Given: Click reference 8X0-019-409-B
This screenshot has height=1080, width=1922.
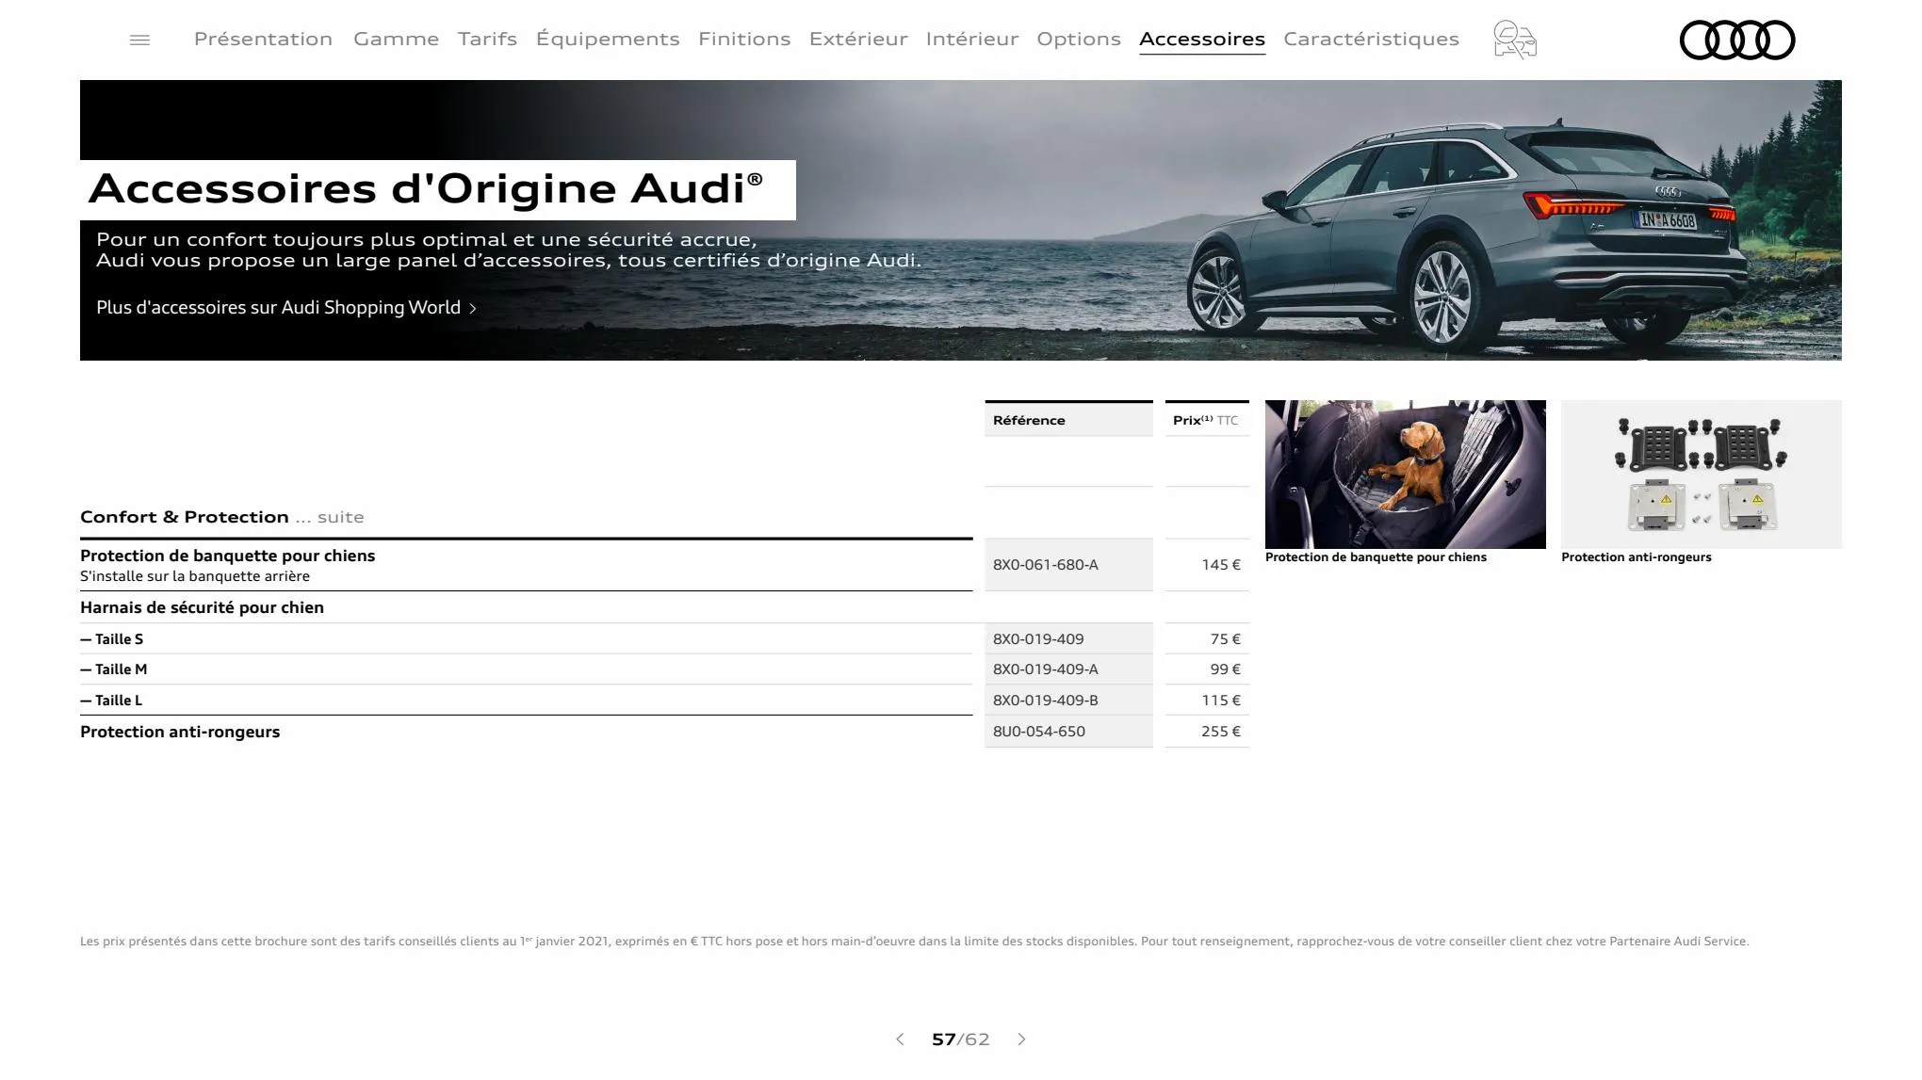Looking at the screenshot, I should (x=1045, y=701).
